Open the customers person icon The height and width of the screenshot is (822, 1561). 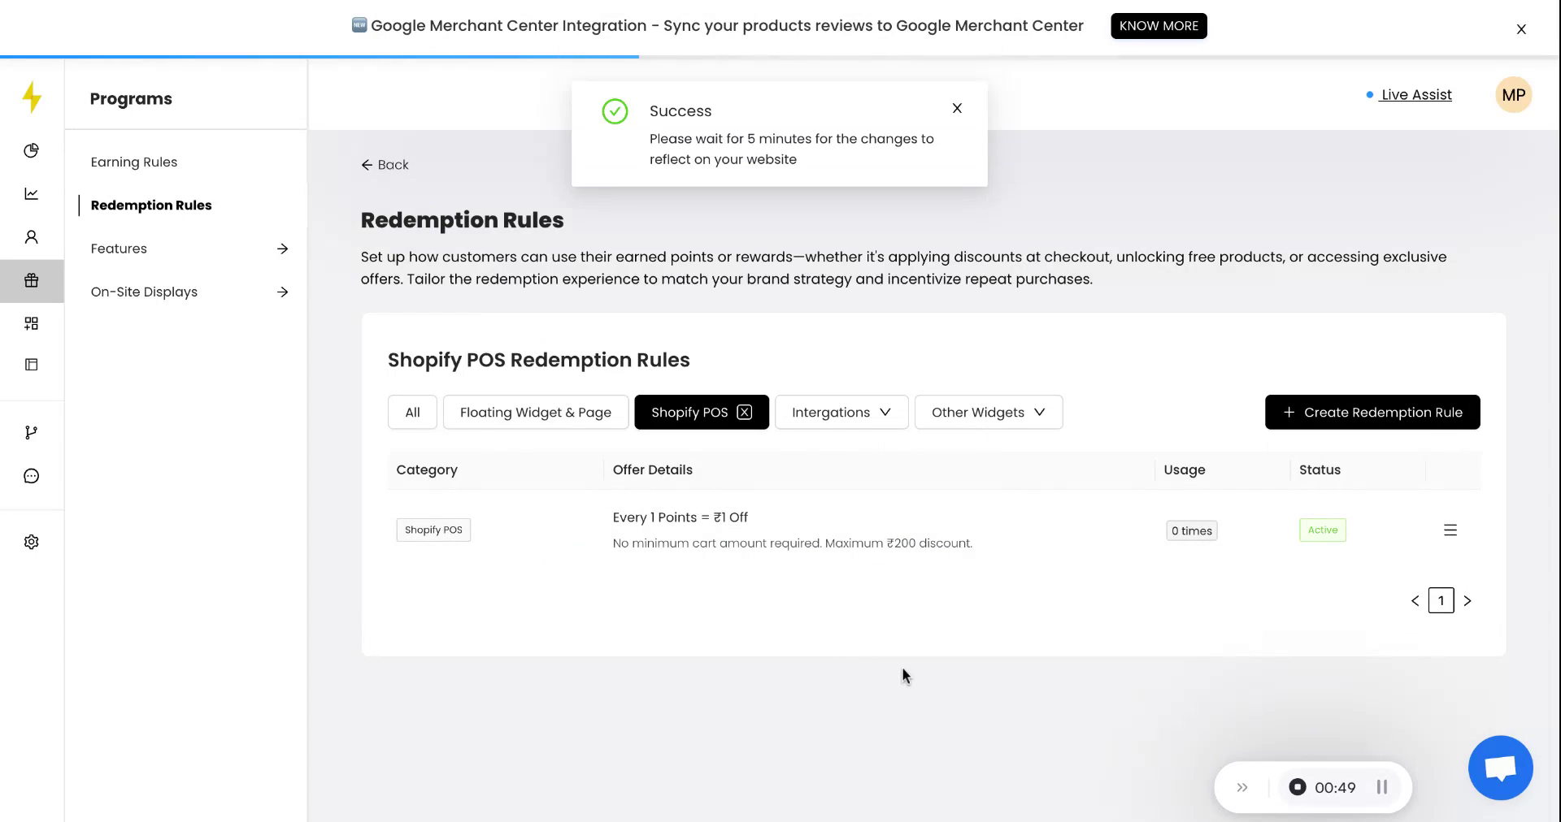(x=31, y=237)
